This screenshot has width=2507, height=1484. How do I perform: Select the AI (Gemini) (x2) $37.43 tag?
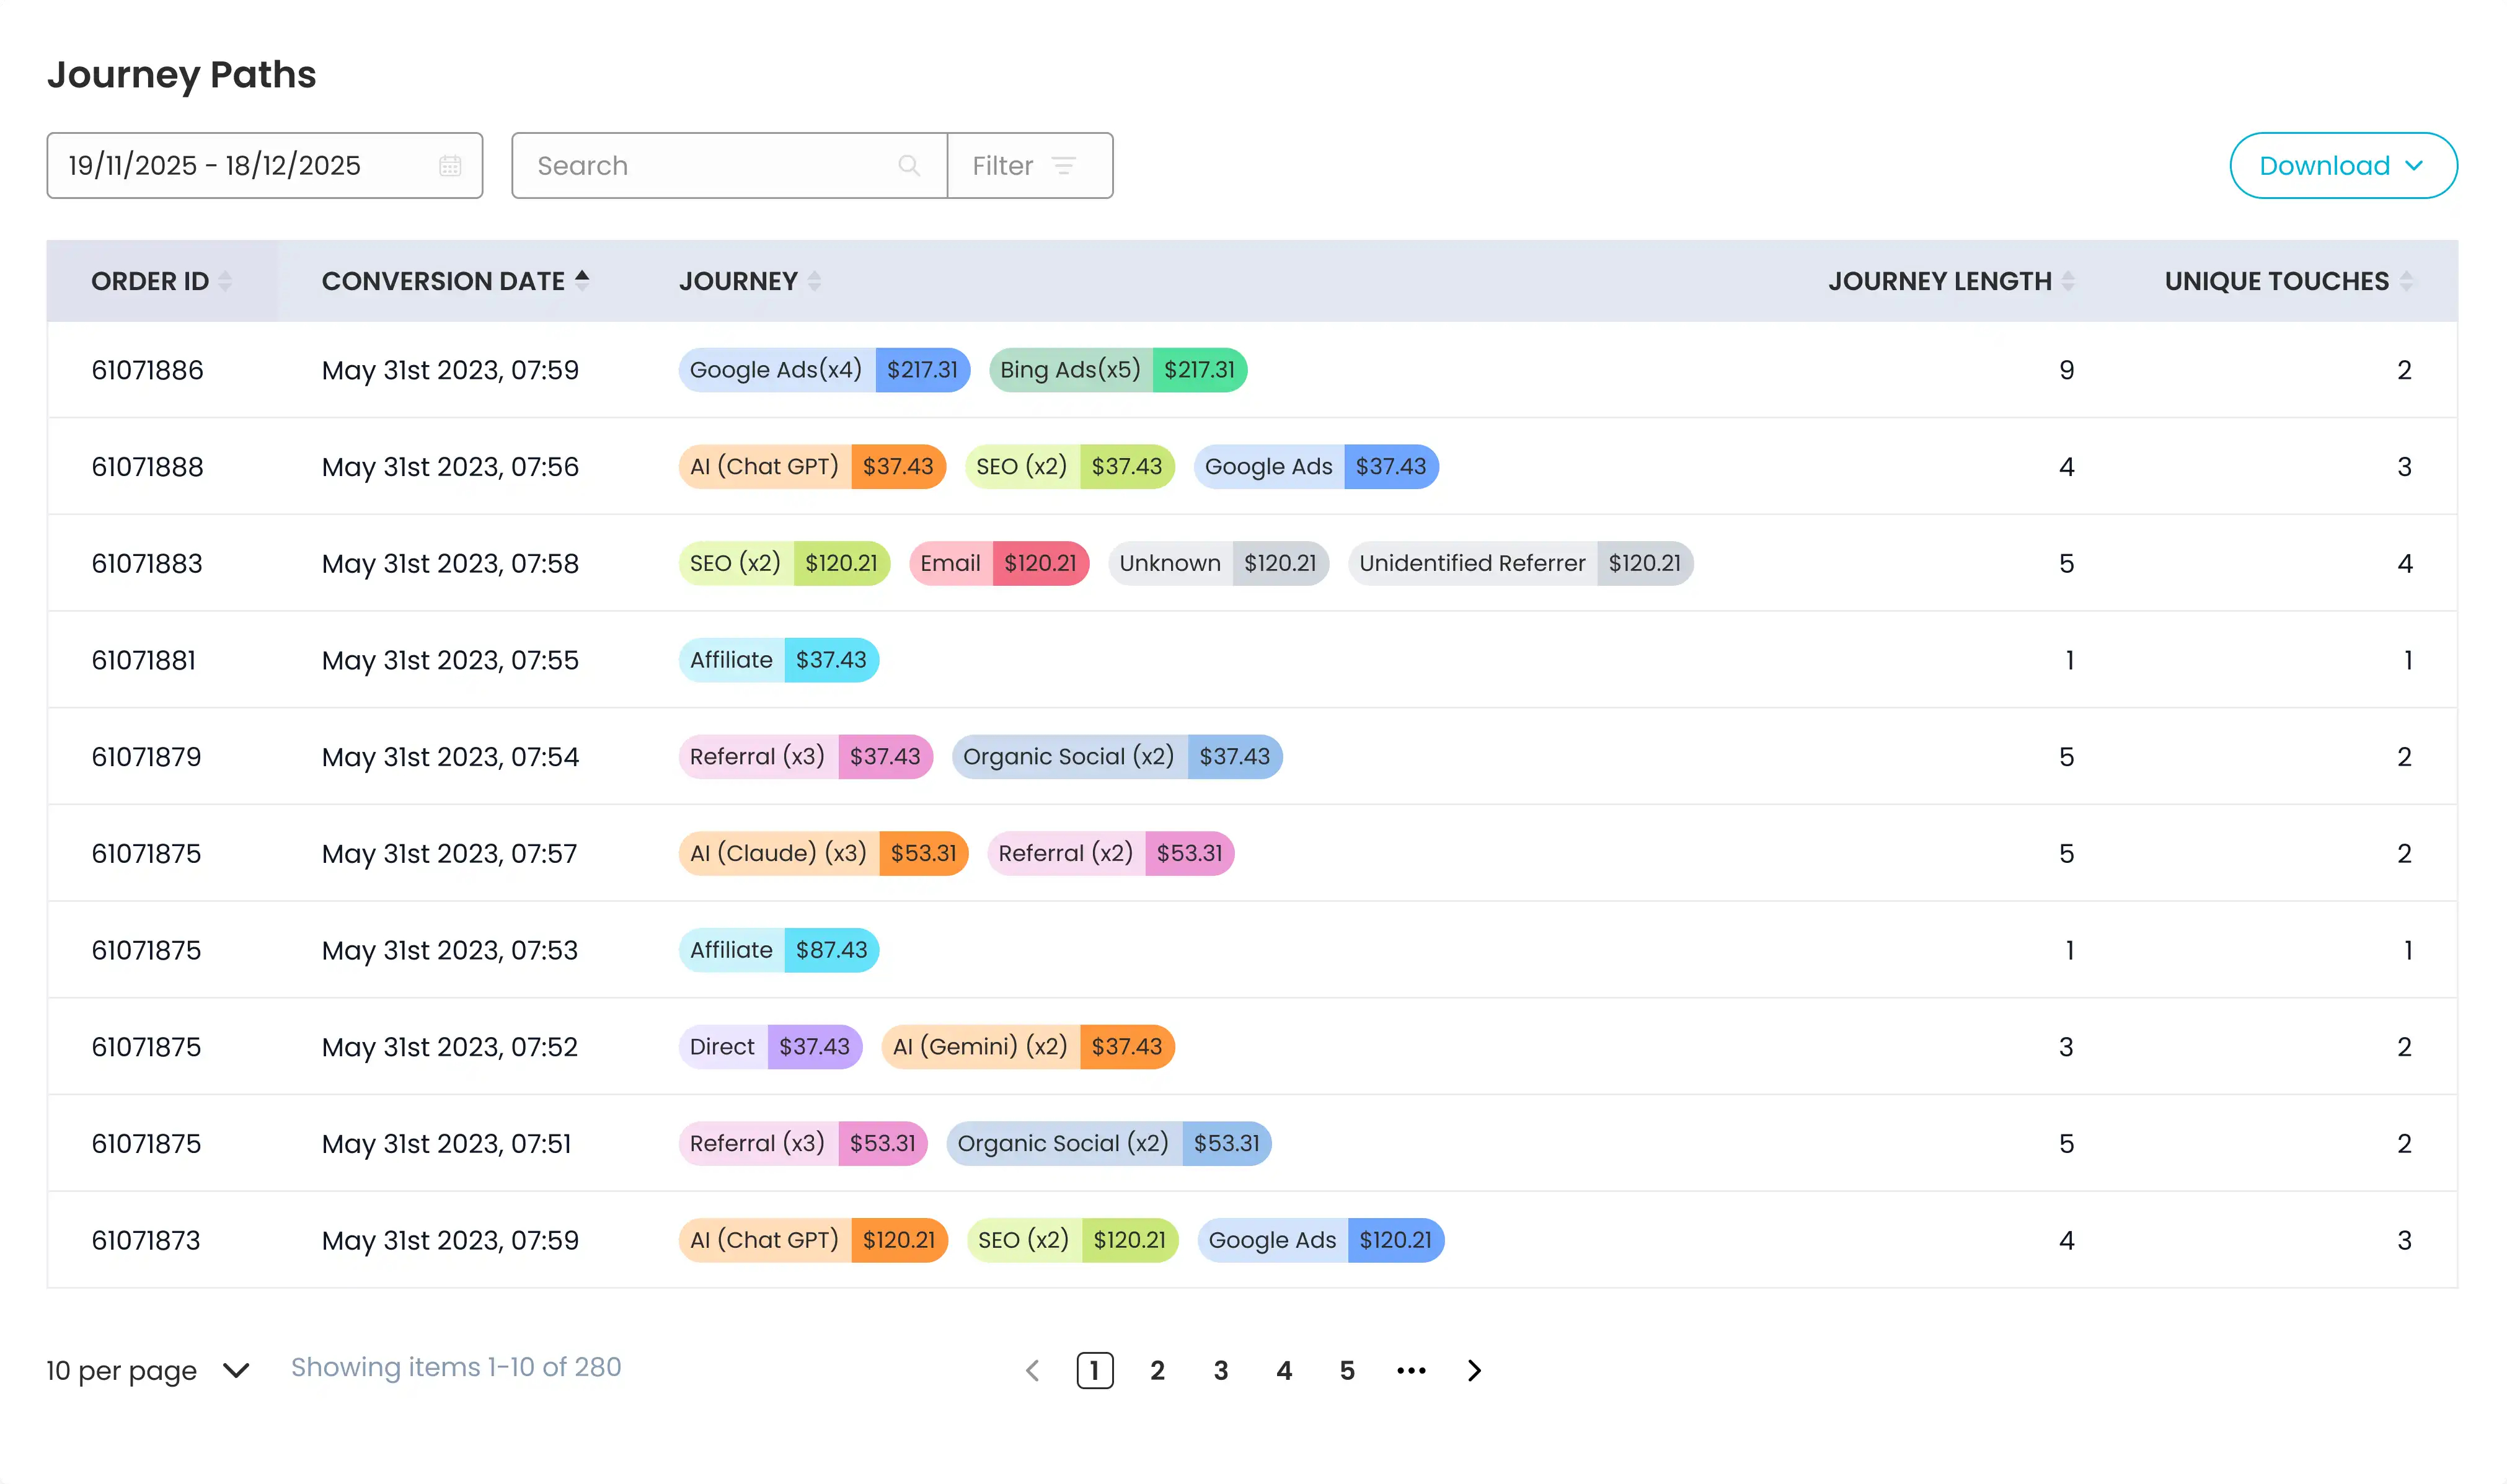pyautogui.click(x=1028, y=1047)
